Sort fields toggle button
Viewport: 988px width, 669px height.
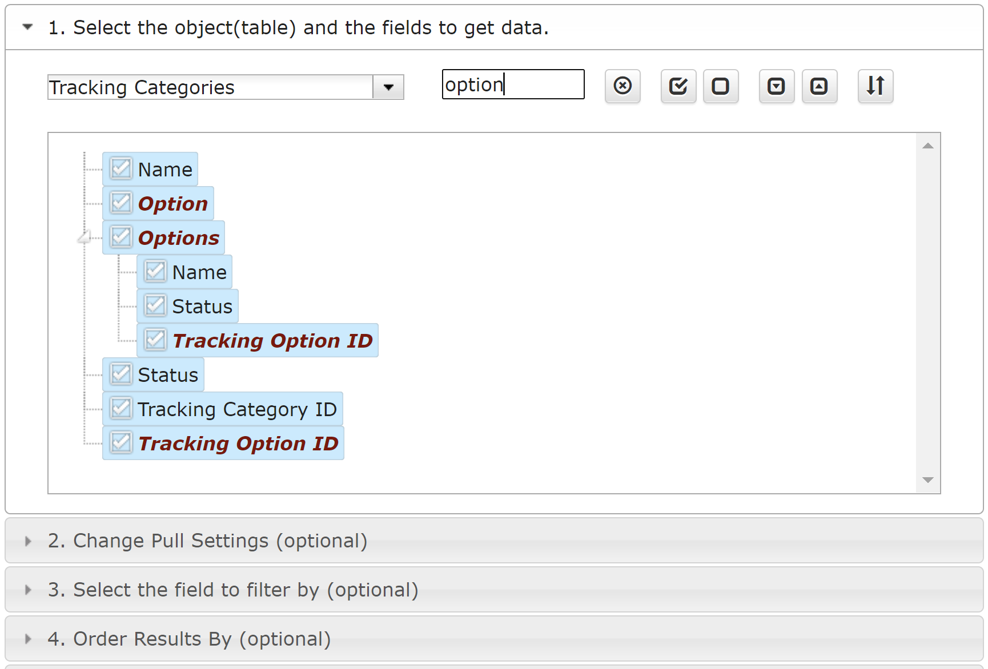[875, 86]
